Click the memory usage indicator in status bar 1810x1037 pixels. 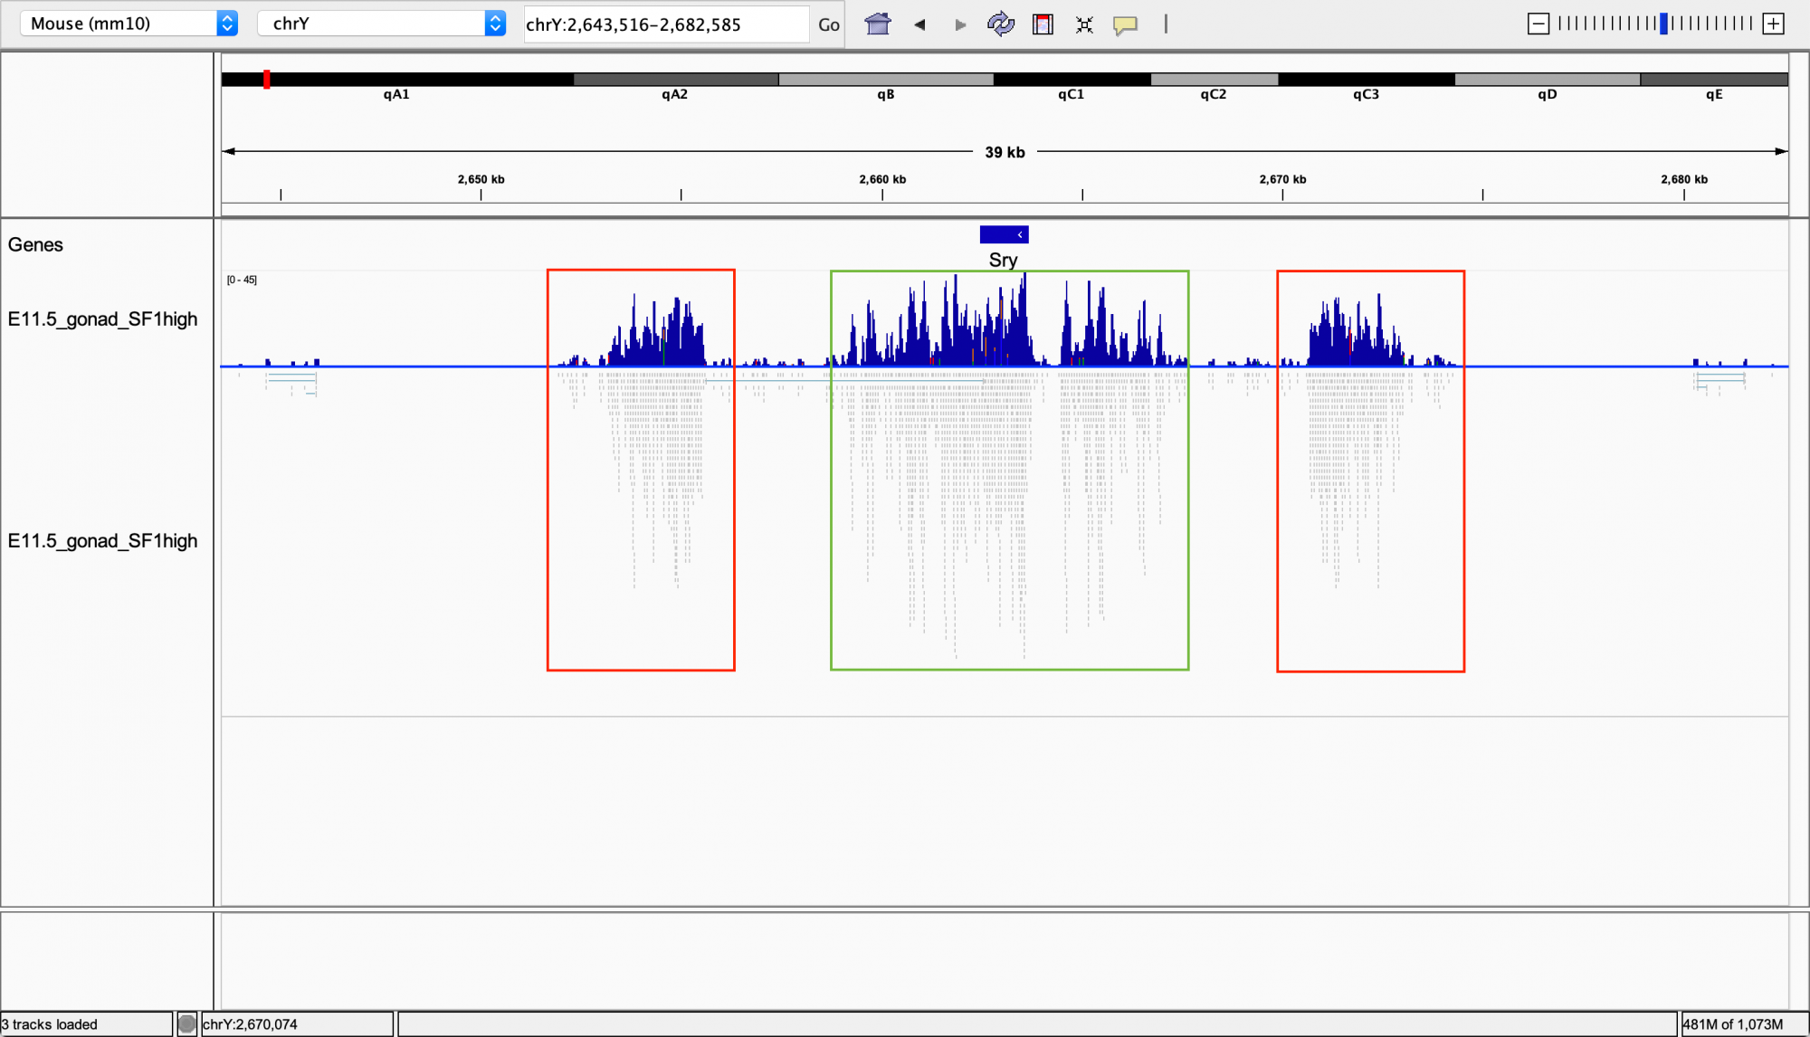1732,1024
